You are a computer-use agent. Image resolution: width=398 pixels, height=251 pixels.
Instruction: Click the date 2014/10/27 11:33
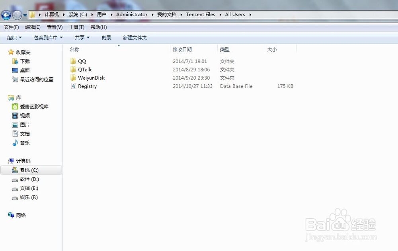[x=193, y=86]
